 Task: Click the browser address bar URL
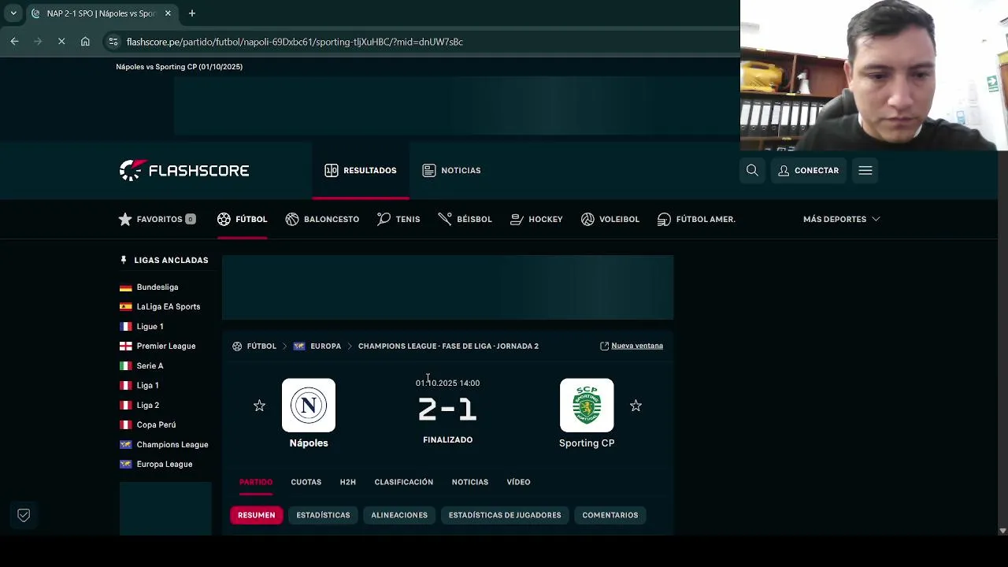coord(295,42)
